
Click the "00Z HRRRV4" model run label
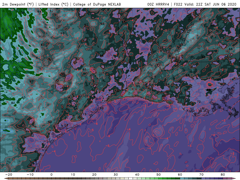pyautogui.click(x=158, y=4)
